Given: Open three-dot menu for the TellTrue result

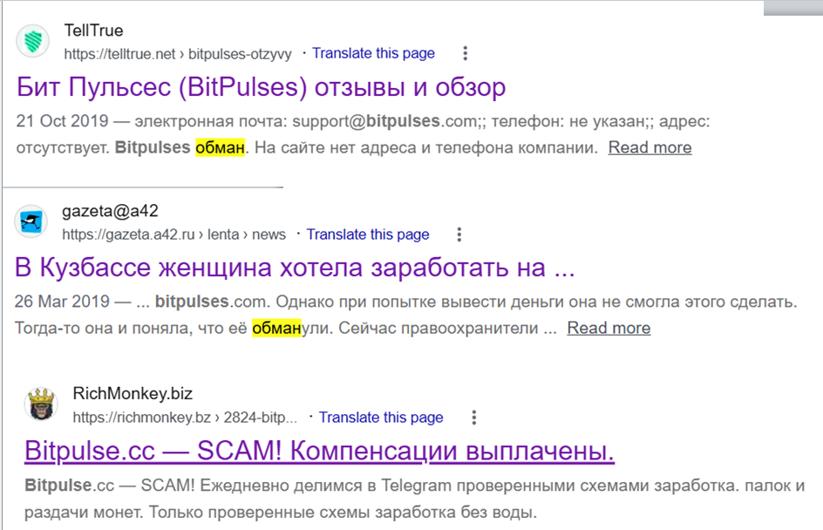Looking at the screenshot, I should pyautogui.click(x=465, y=53).
